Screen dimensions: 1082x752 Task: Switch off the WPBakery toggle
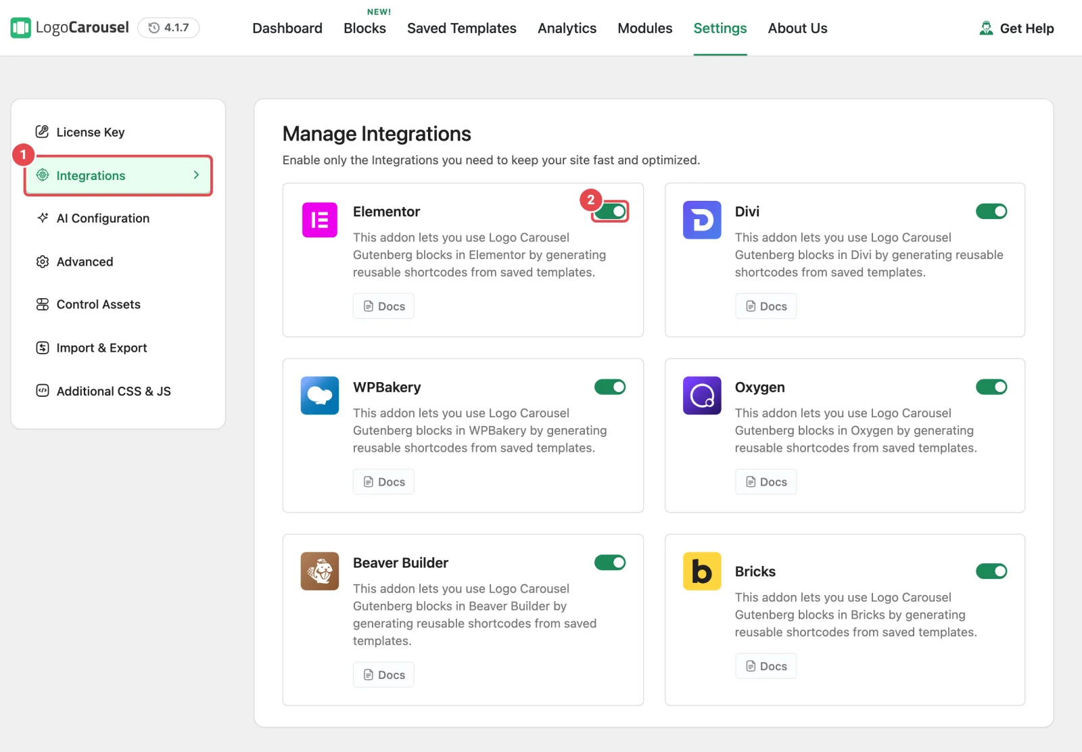[x=610, y=387]
